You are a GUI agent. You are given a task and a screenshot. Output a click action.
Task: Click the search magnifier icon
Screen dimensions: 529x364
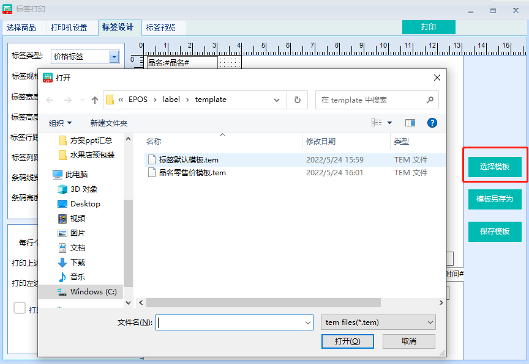[430, 100]
